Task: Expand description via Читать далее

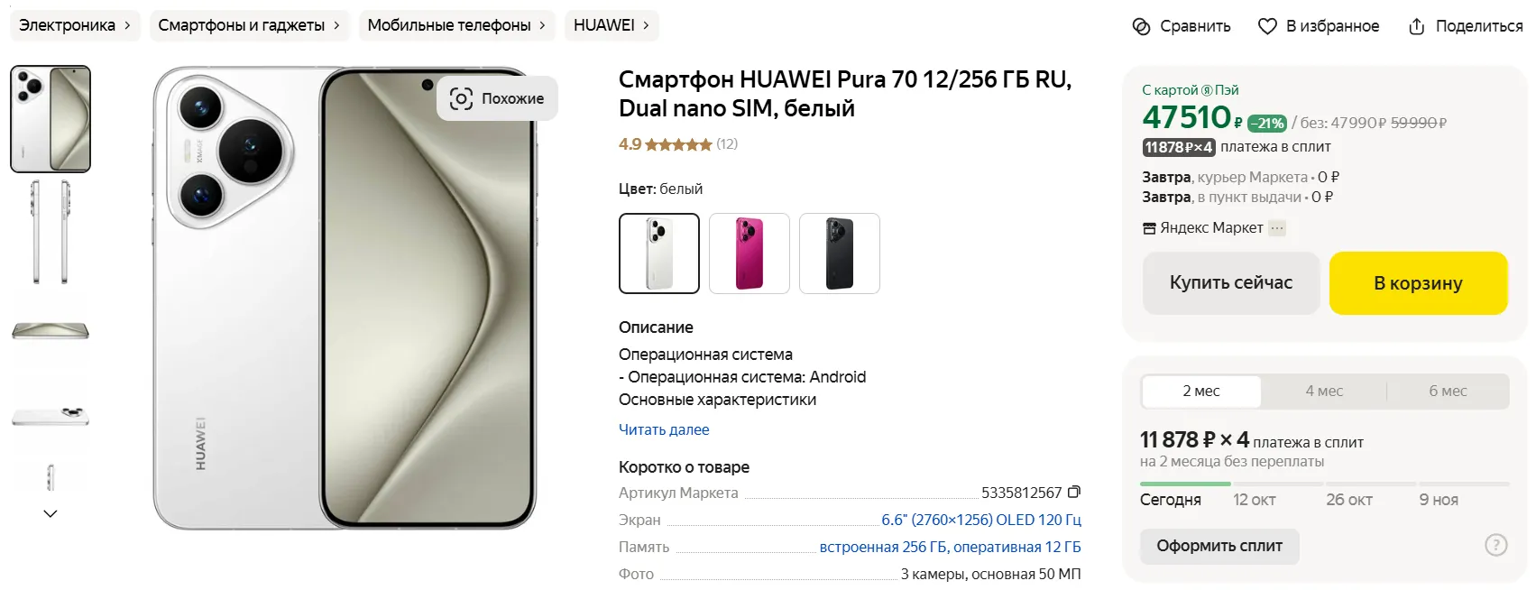Action: pyautogui.click(x=664, y=429)
